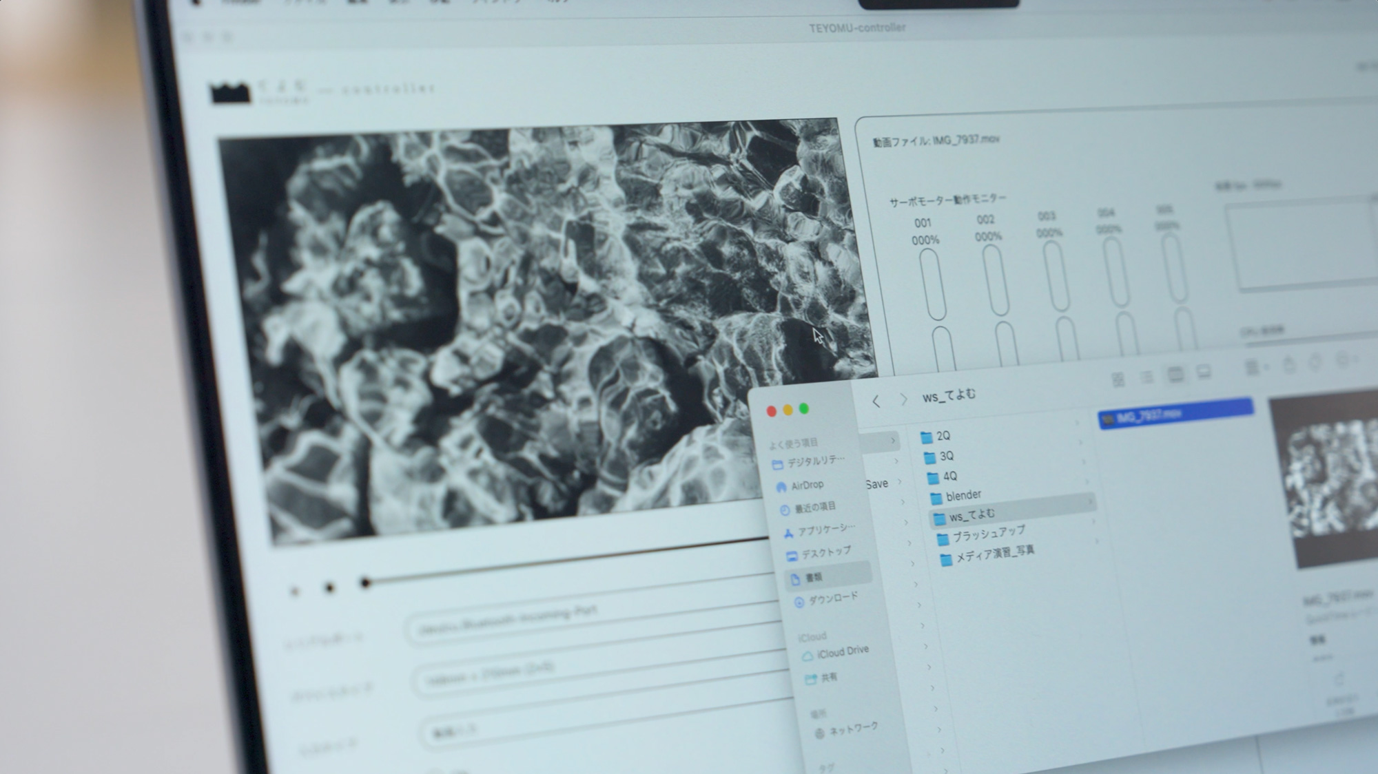Click the seek bar handle below the video

coord(365,583)
